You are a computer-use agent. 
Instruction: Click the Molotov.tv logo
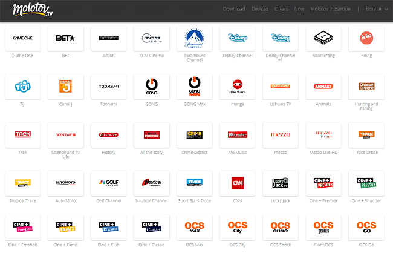(x=33, y=10)
